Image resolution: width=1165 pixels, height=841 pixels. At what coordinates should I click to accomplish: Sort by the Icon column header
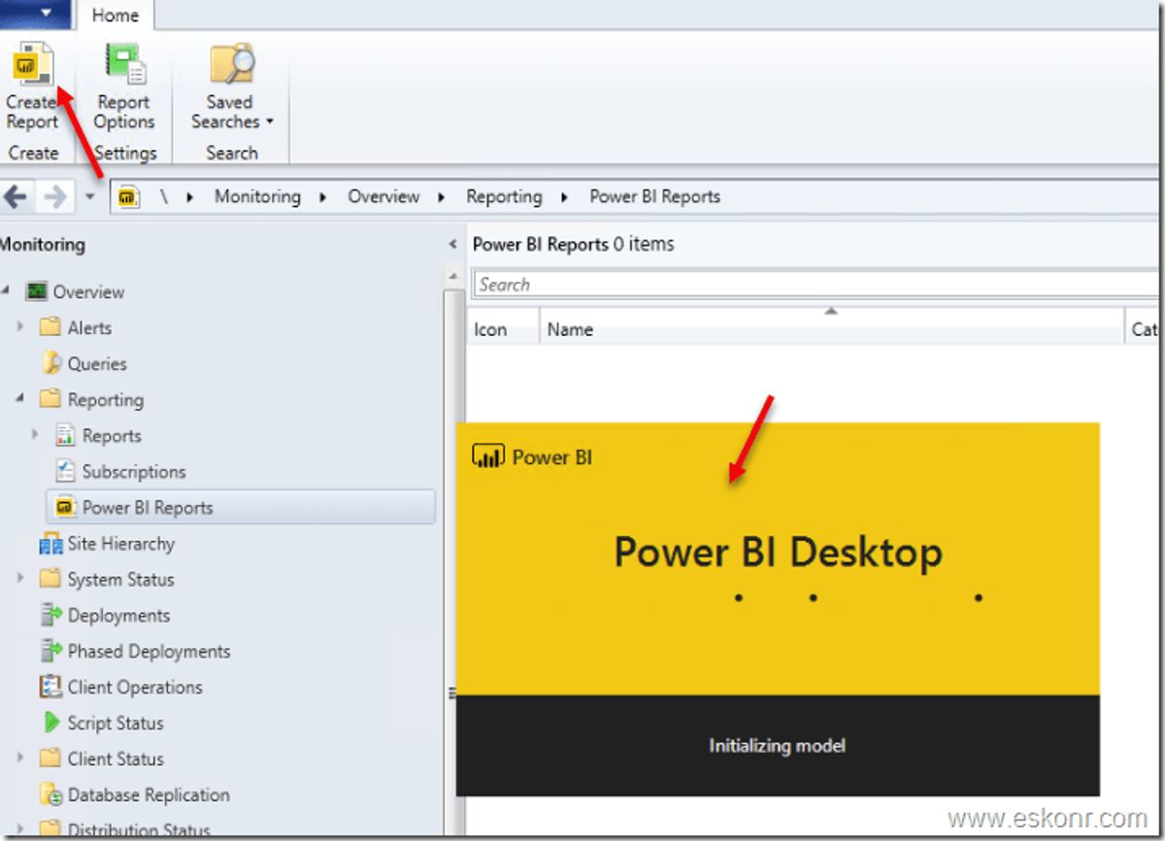pos(504,329)
